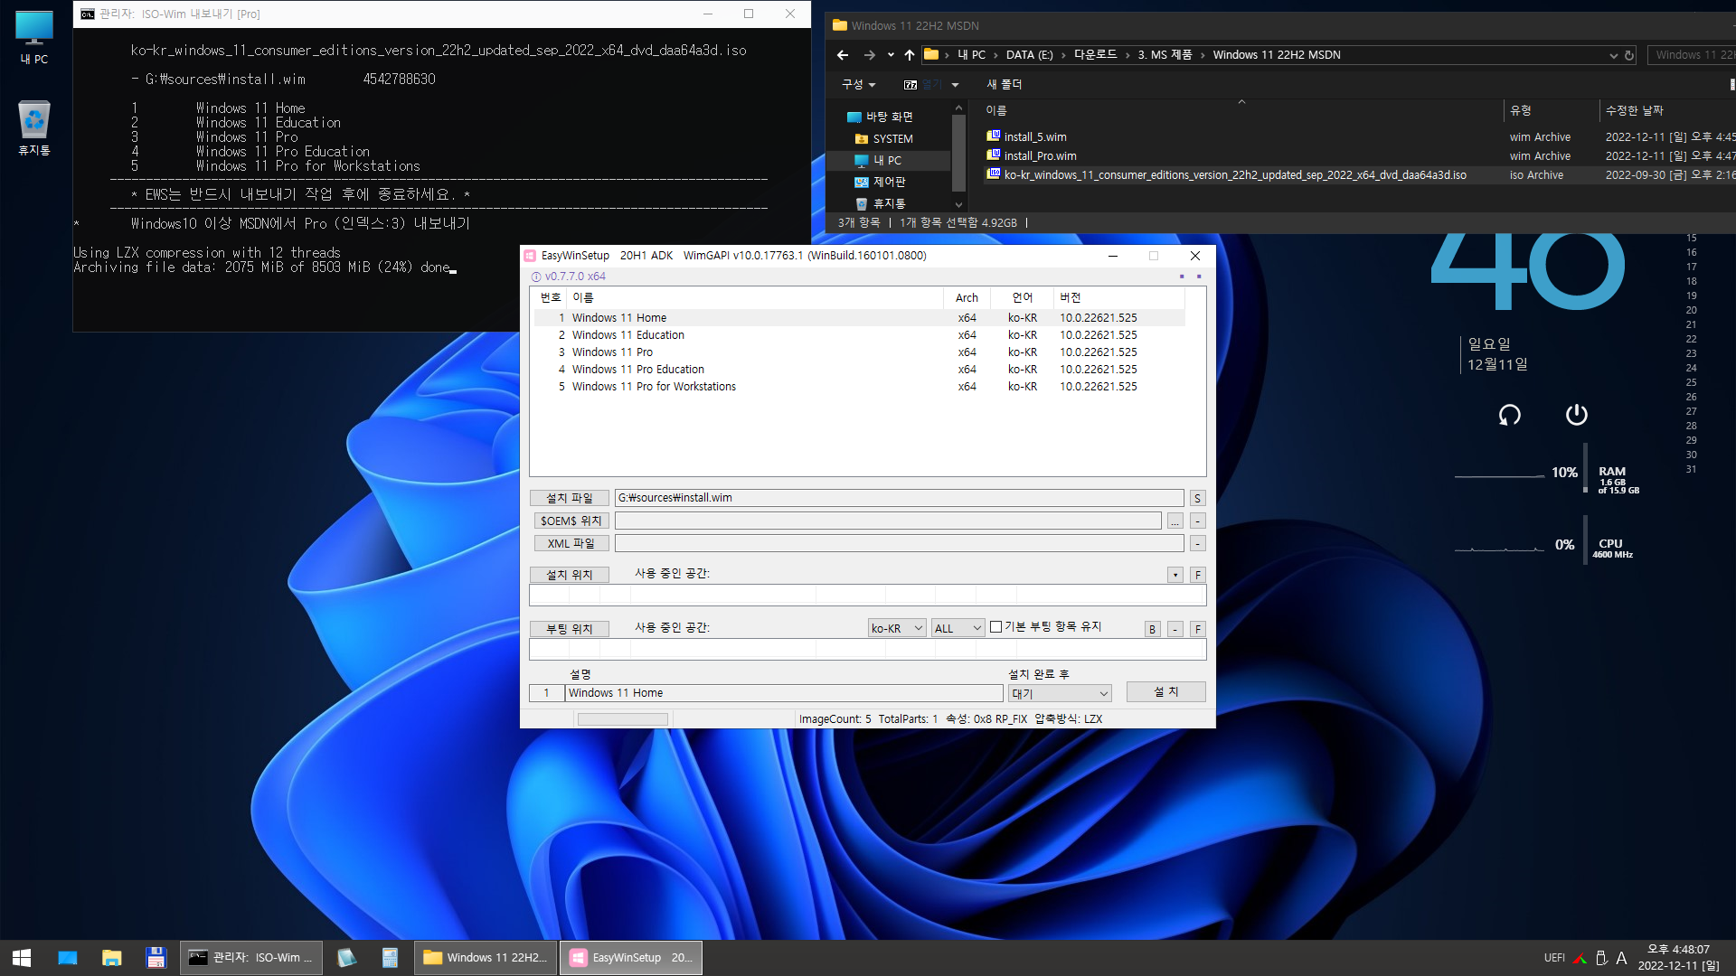Open the blue desktop icon in taskbar
This screenshot has height=976, width=1736.
(68, 957)
